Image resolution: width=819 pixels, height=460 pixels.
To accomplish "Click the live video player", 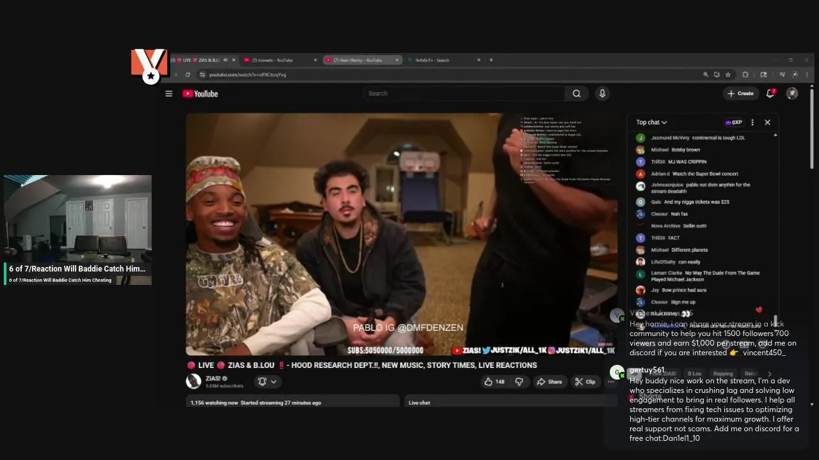I will (x=402, y=234).
